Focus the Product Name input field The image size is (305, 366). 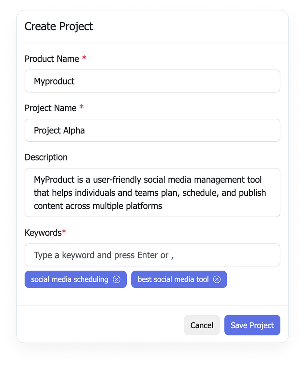pyautogui.click(x=152, y=81)
